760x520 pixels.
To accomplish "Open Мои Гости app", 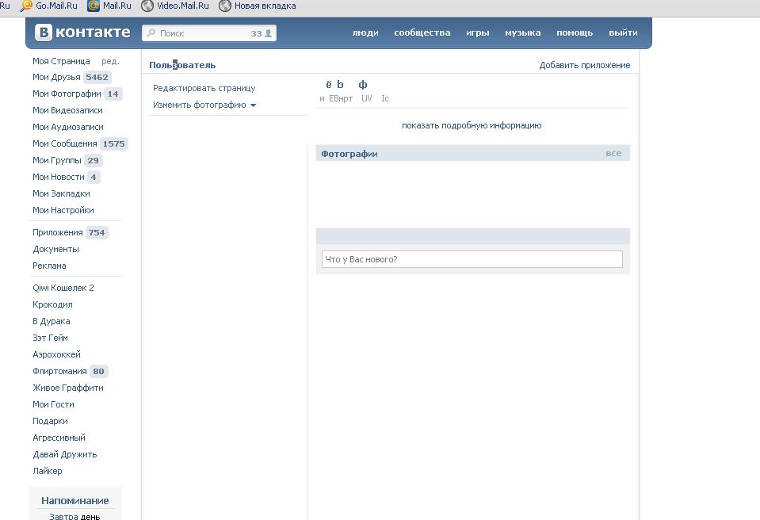I will (x=53, y=404).
